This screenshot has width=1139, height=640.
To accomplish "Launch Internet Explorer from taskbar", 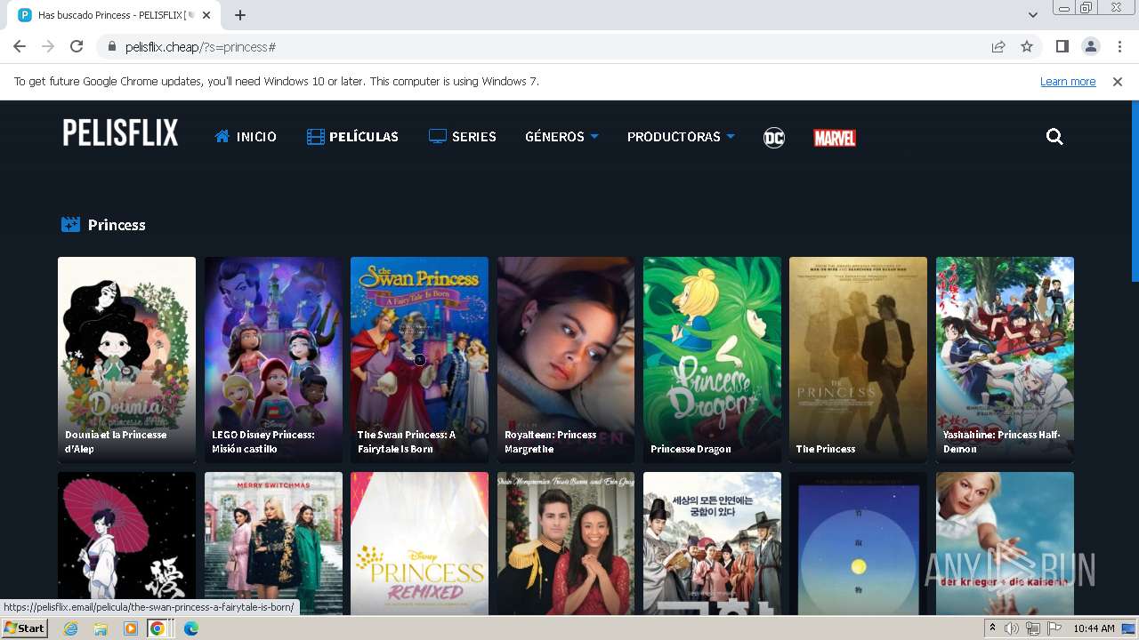I will [70, 628].
